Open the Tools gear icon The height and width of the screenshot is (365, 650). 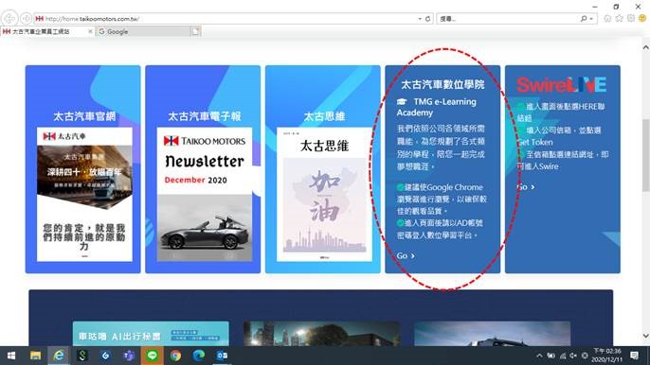[x=631, y=18]
